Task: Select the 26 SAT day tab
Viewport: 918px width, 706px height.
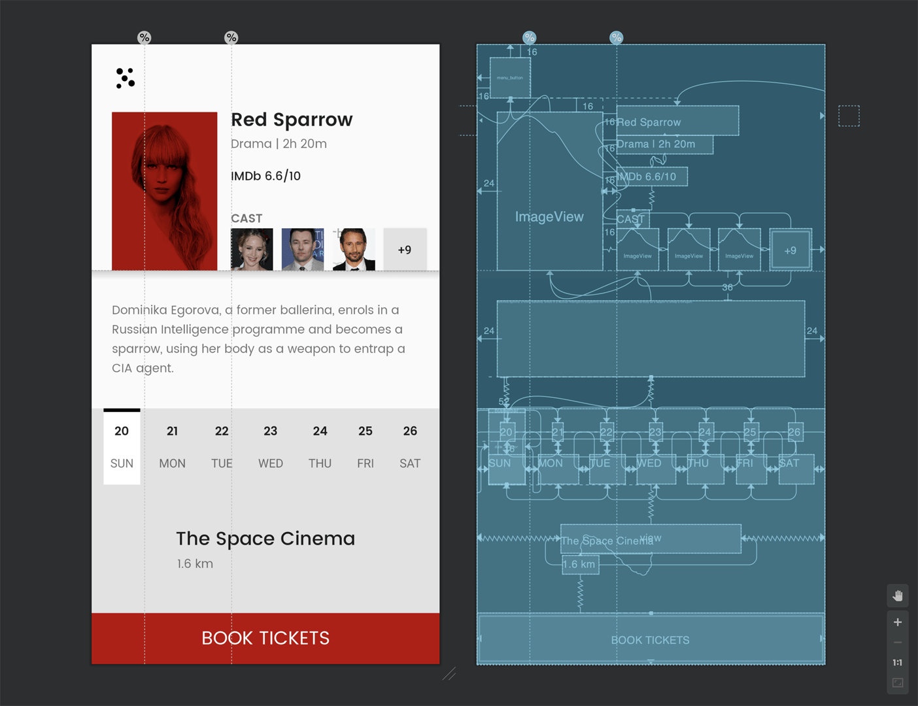Action: 410,446
